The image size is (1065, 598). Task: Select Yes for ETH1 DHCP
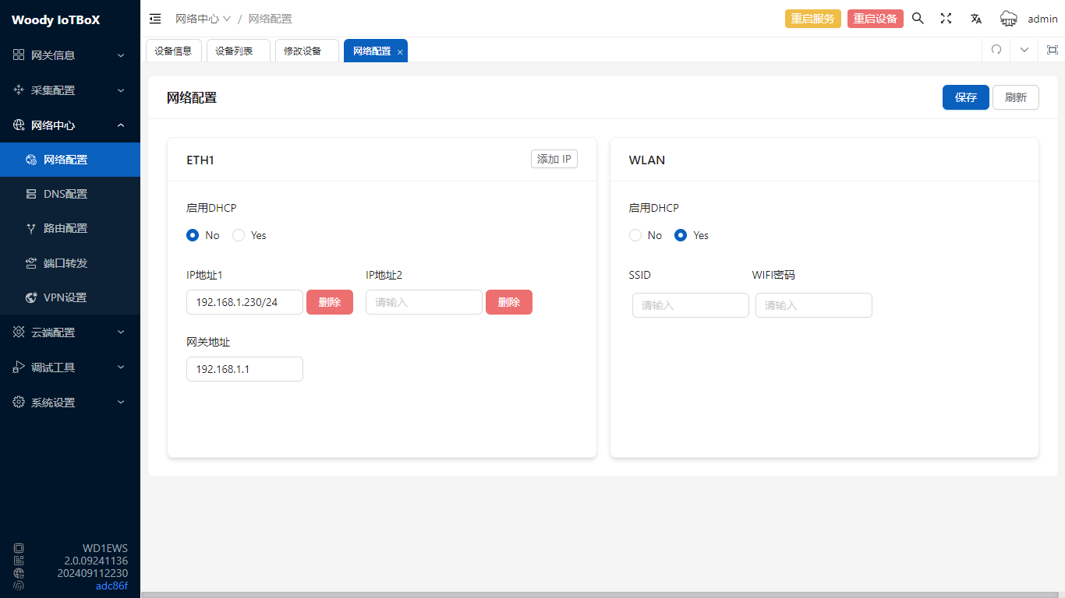click(239, 235)
